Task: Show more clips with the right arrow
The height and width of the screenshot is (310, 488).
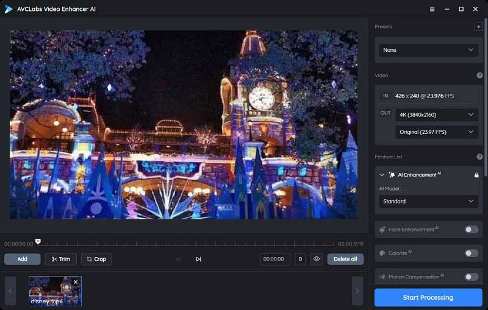Action: click(357, 291)
